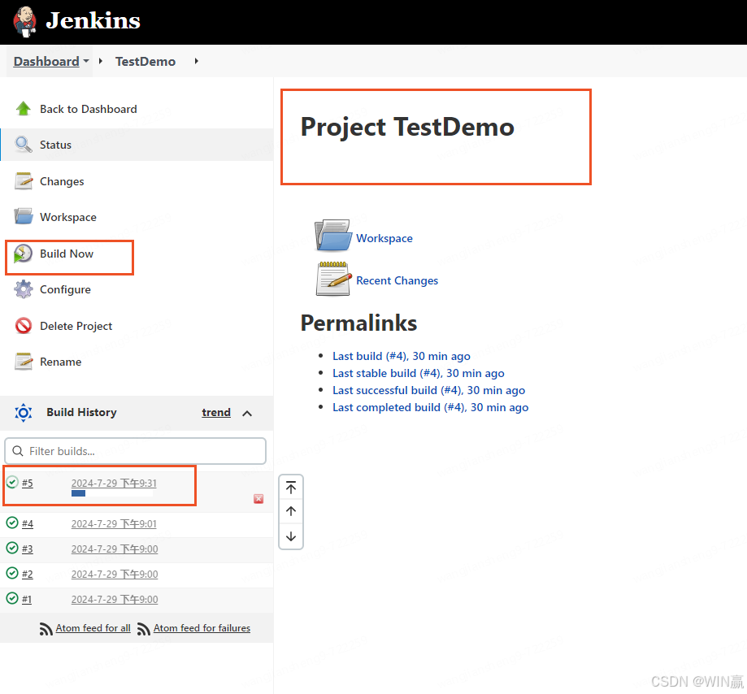The image size is (747, 694).
Task: Page down in build history arrow
Action: [x=291, y=536]
